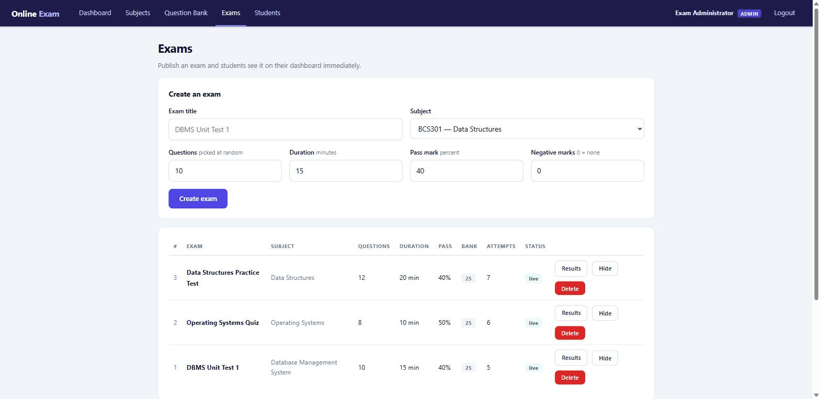View Results for DBMS Unit Test 1

point(571,358)
